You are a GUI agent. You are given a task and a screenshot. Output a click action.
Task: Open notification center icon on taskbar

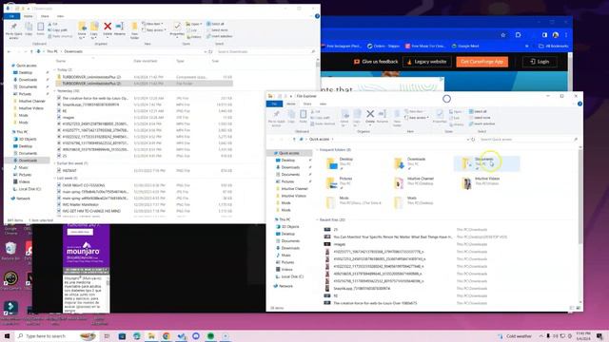pyautogui.click(x=599, y=336)
